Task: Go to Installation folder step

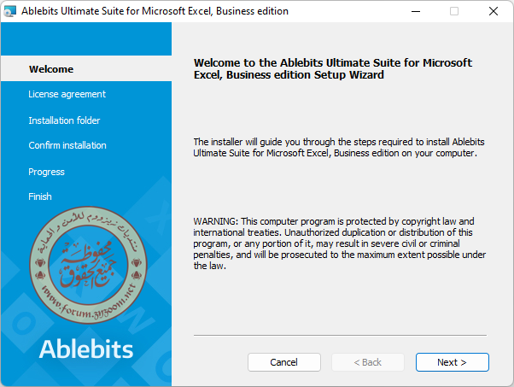Action: (64, 120)
